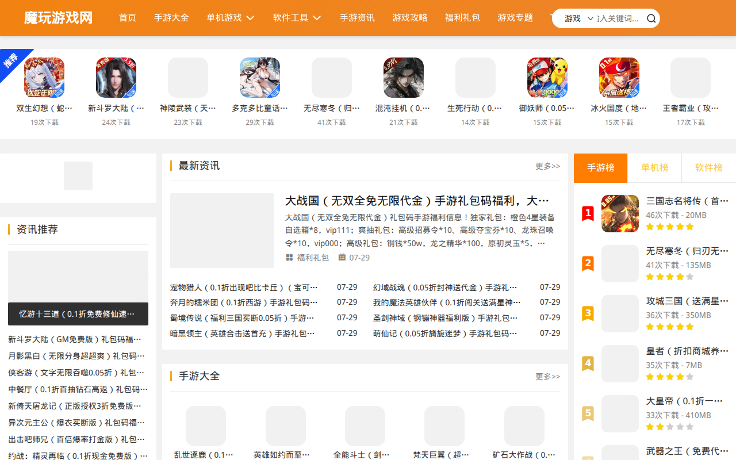
Task: Open 出击吧师兄 sidebar article link
Action: (x=76, y=439)
